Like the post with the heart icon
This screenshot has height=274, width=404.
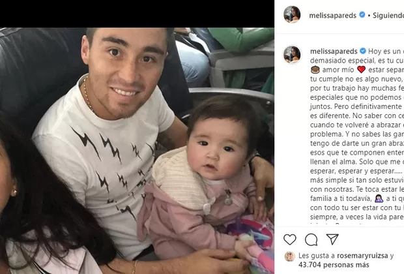289,239
